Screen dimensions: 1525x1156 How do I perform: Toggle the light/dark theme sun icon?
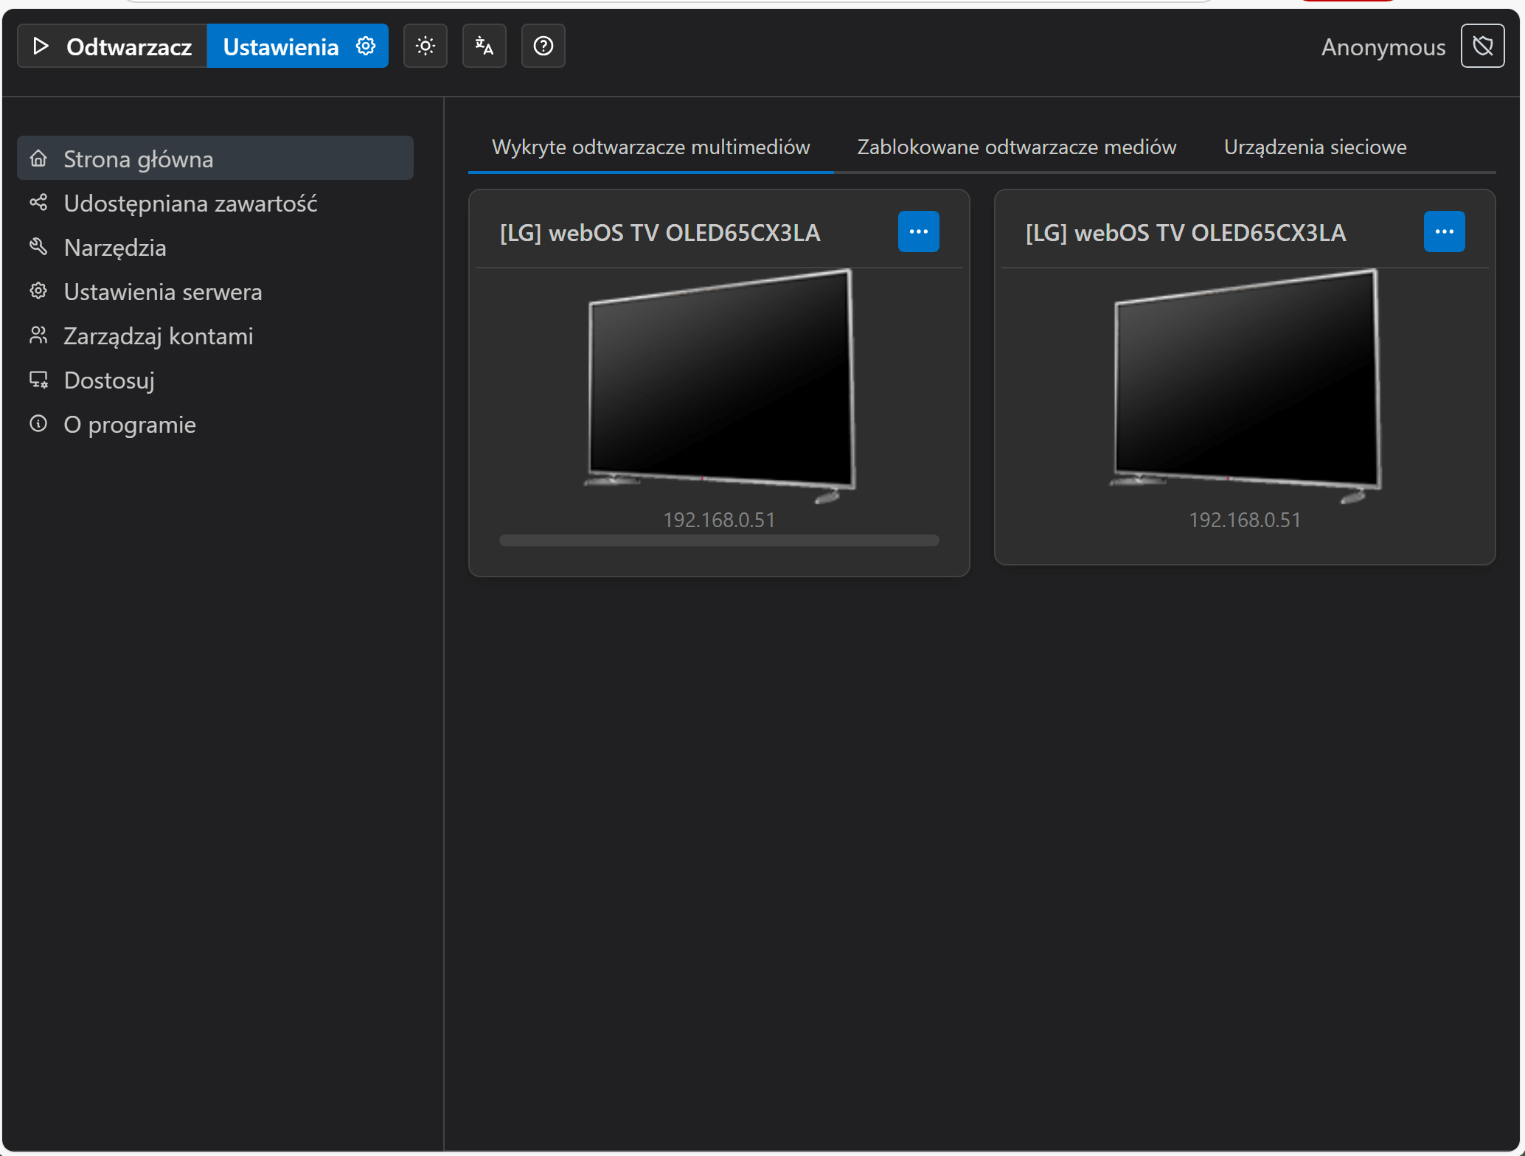point(425,46)
